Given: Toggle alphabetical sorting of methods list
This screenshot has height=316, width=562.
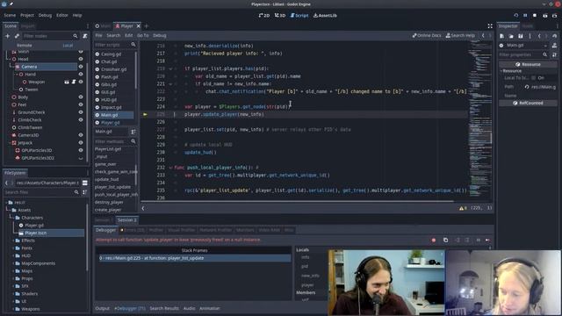Looking at the screenshot, I should pyautogui.click(x=133, y=132).
